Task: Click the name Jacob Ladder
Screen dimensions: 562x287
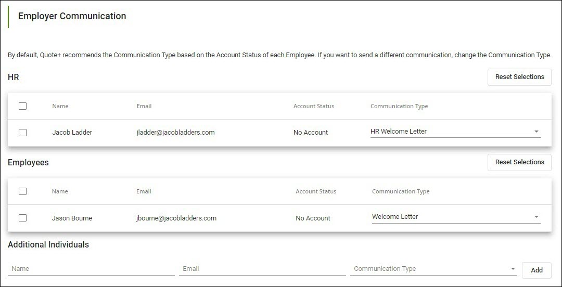Action: coord(72,133)
